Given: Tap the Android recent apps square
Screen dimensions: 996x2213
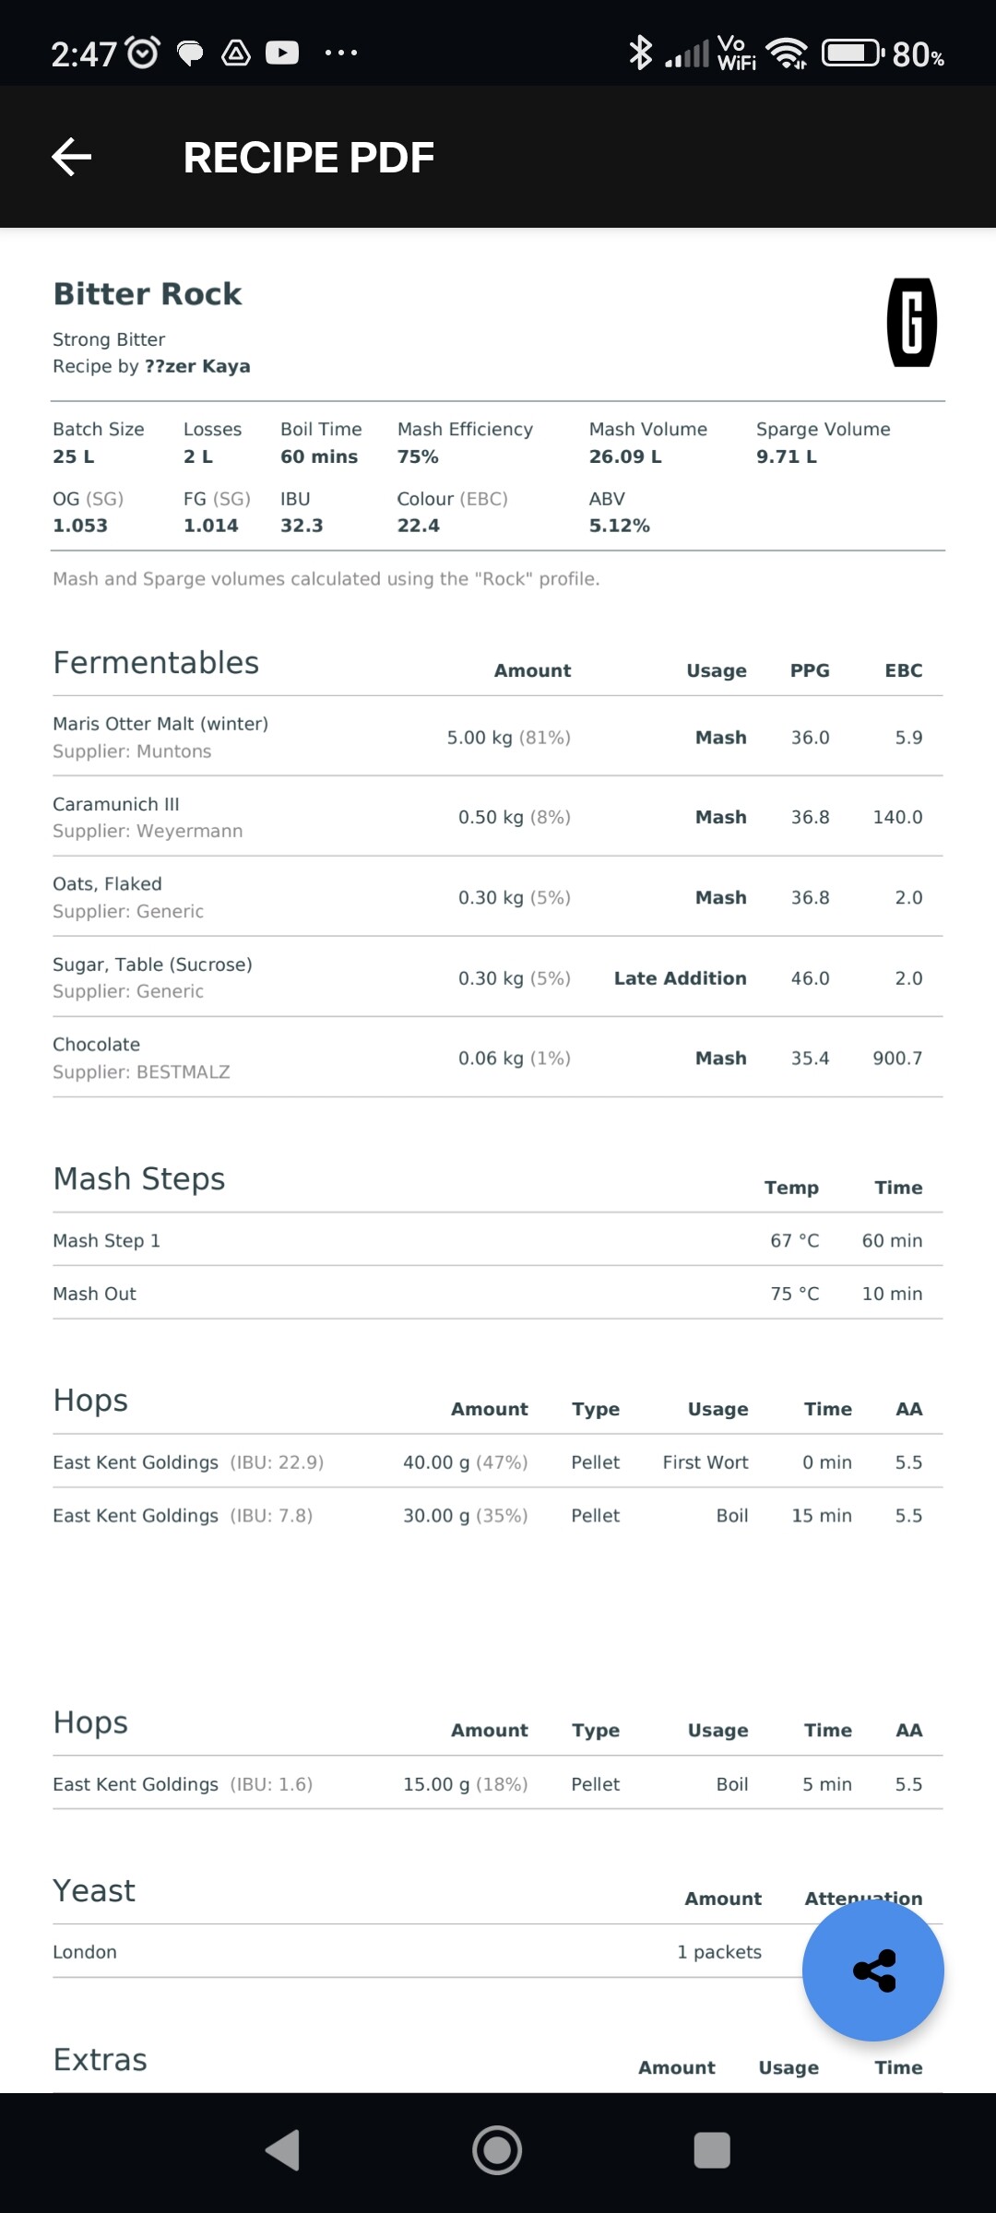Looking at the screenshot, I should 712,2150.
